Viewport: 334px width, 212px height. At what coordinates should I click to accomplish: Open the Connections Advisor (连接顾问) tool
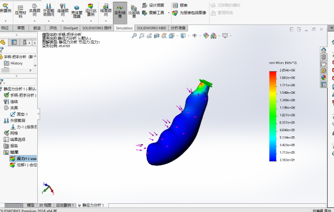(63, 10)
